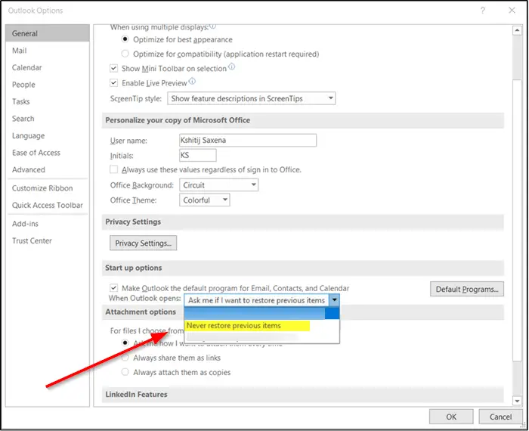Click the scrollbar down arrow
This screenshot has width=529, height=431.
point(517,401)
